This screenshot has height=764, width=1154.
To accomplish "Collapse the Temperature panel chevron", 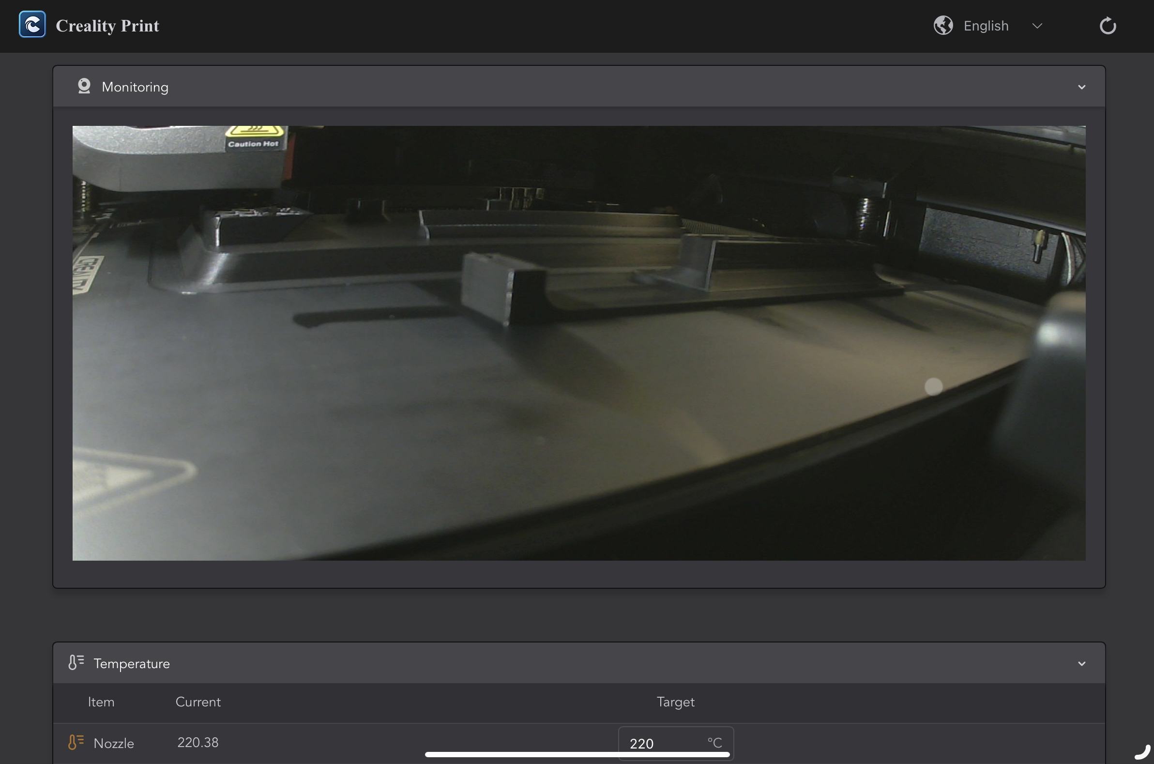I will pyautogui.click(x=1081, y=664).
